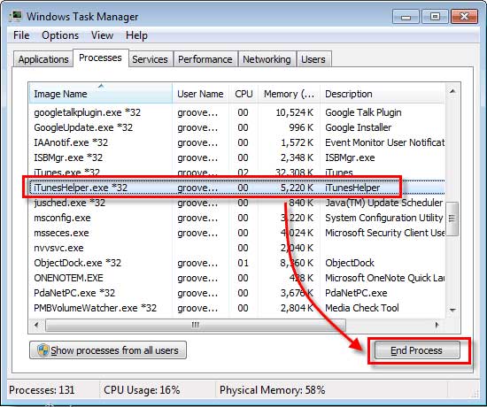The width and height of the screenshot is (487, 407).
Task: Select the msconfig.exe process
Action: pyautogui.click(x=237, y=218)
